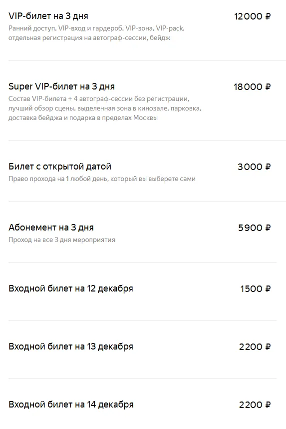The width and height of the screenshot is (286, 429).
Task: Click 2200 ₽ price for 13 декабря
Action: tap(255, 347)
